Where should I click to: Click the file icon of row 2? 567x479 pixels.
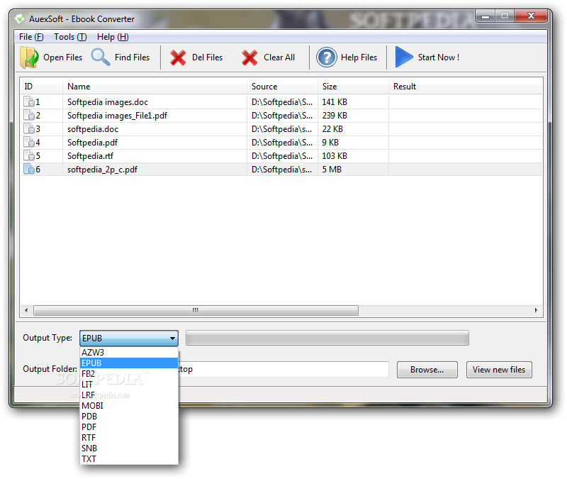29,115
